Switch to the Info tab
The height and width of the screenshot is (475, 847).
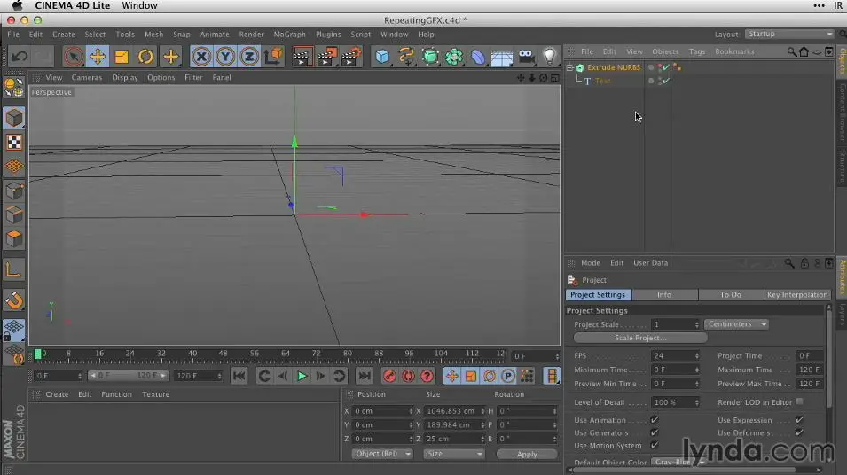[664, 295]
